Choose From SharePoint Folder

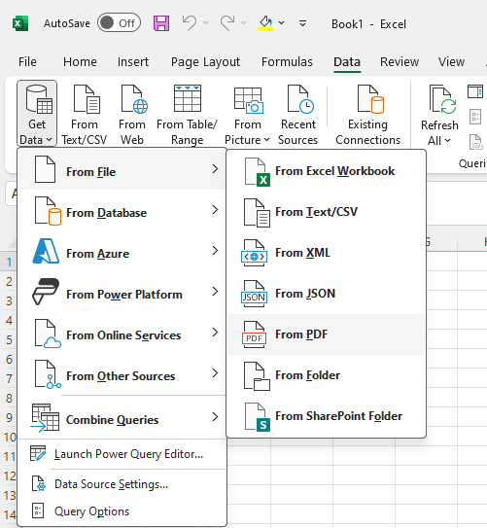(326, 416)
